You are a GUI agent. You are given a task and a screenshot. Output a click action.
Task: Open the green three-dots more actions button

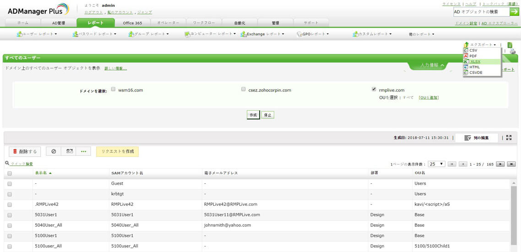83,151
